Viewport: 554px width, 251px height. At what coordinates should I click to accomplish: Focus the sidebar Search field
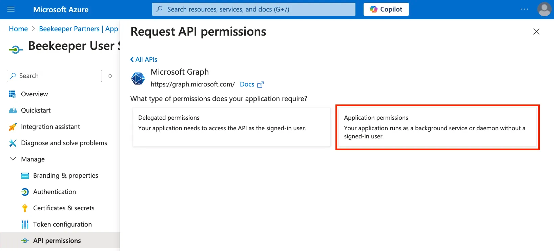pyautogui.click(x=54, y=76)
